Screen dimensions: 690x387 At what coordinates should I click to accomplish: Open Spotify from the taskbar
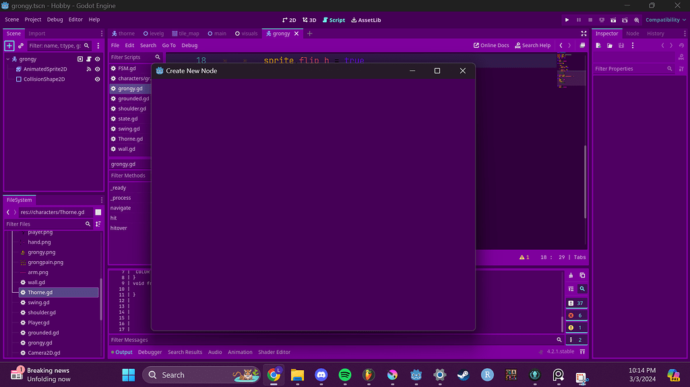[345, 375]
